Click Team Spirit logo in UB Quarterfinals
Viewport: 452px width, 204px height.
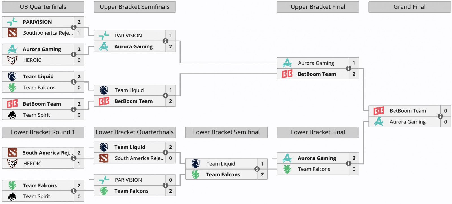click(x=12, y=115)
